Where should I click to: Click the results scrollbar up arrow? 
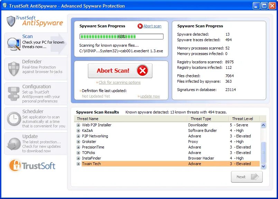(x=263, y=125)
